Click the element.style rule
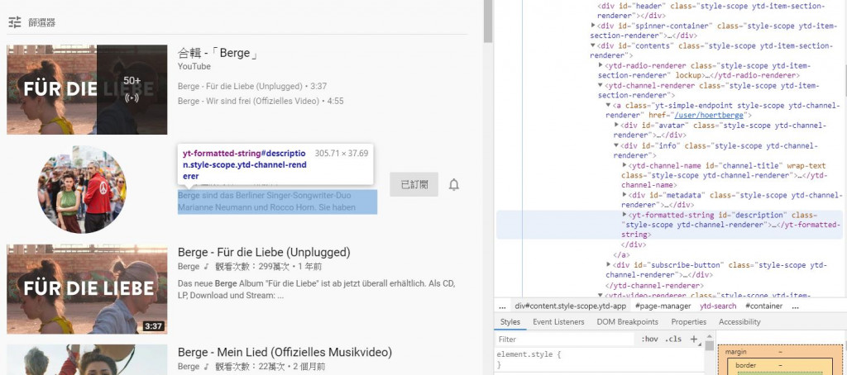847x375 pixels. 529,355
